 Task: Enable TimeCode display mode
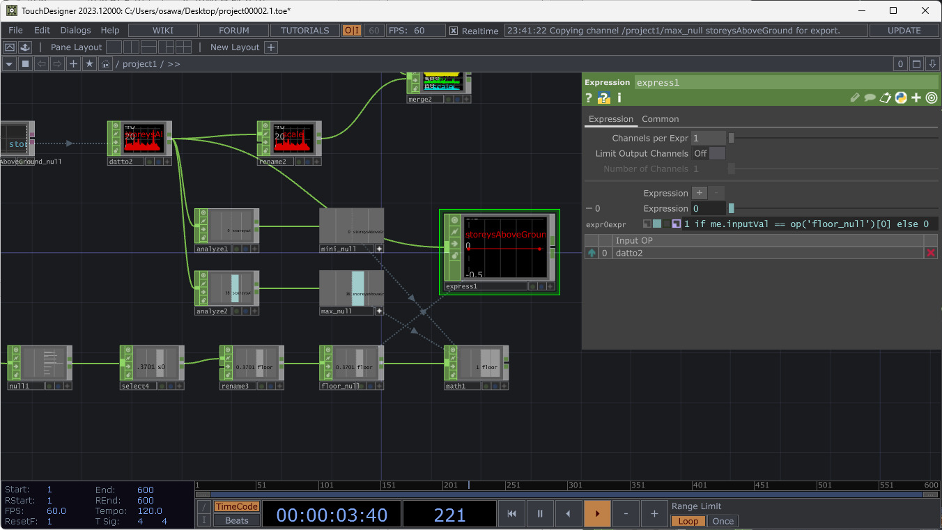[x=236, y=507]
